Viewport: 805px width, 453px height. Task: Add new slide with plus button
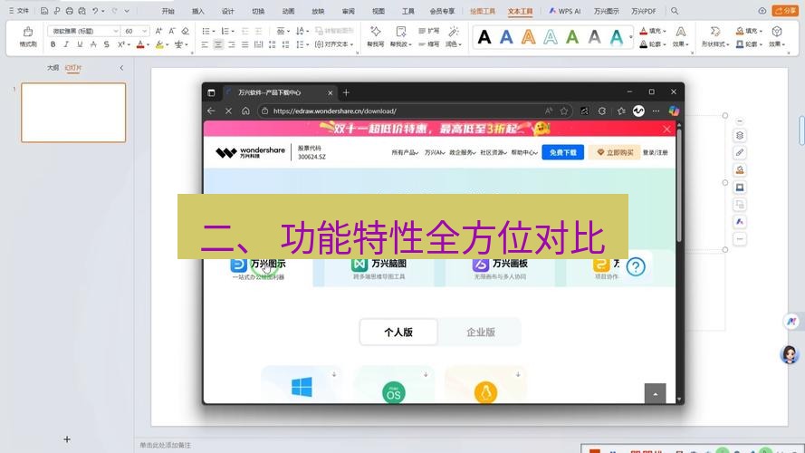point(67,439)
